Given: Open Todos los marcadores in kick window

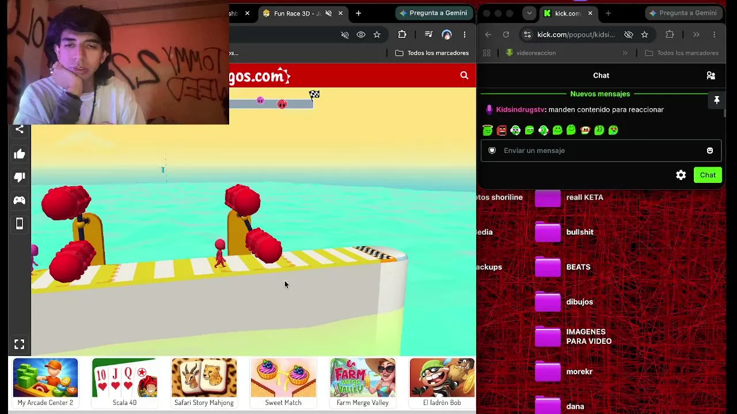Looking at the screenshot, I should pos(682,53).
